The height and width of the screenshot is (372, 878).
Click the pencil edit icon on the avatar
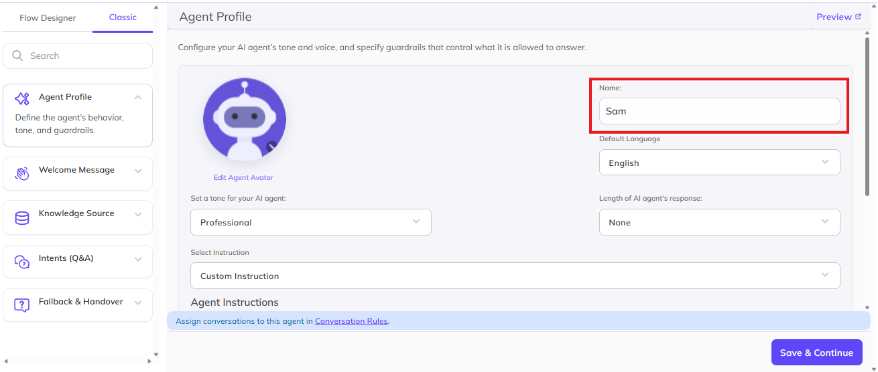(271, 146)
